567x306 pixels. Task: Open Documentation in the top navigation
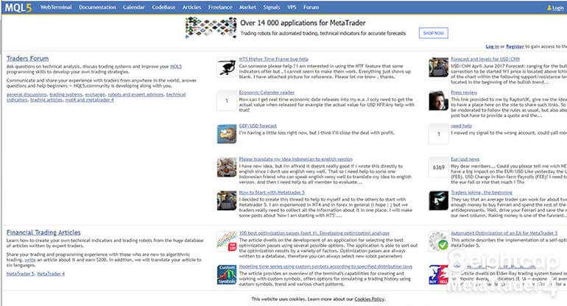pos(97,7)
